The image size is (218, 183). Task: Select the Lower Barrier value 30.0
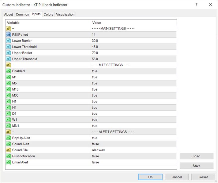[x=95, y=41]
